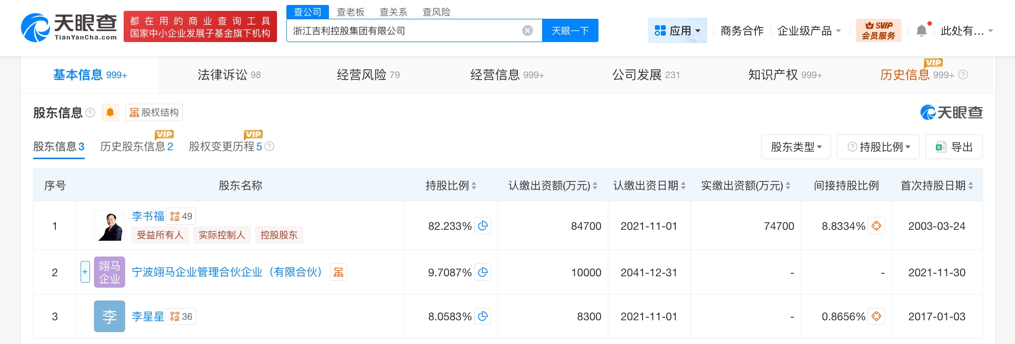Screen dimensions: 1015x344
Task: Expand the 宁波翊马企业 row with plus button
Action: (85, 272)
